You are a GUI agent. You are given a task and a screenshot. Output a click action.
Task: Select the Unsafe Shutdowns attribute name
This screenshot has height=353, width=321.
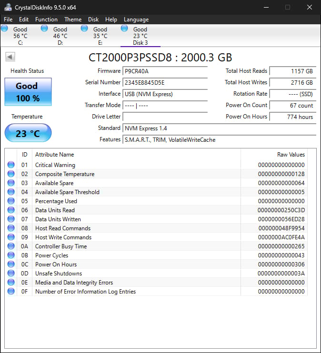tap(59, 274)
